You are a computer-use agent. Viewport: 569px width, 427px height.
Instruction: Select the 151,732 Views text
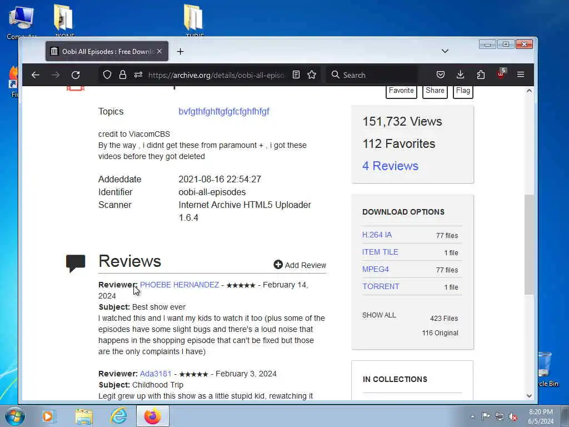[x=402, y=121]
